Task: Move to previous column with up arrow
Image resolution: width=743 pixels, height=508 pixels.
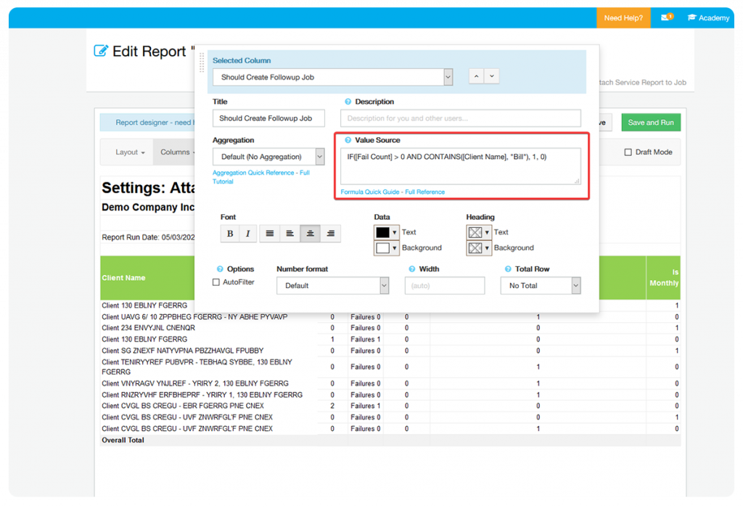Action: point(476,76)
